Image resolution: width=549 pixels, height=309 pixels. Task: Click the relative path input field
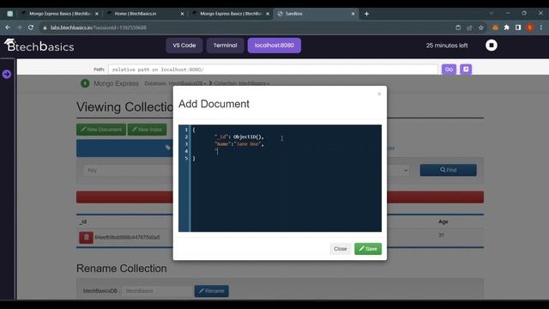pyautogui.click(x=273, y=70)
